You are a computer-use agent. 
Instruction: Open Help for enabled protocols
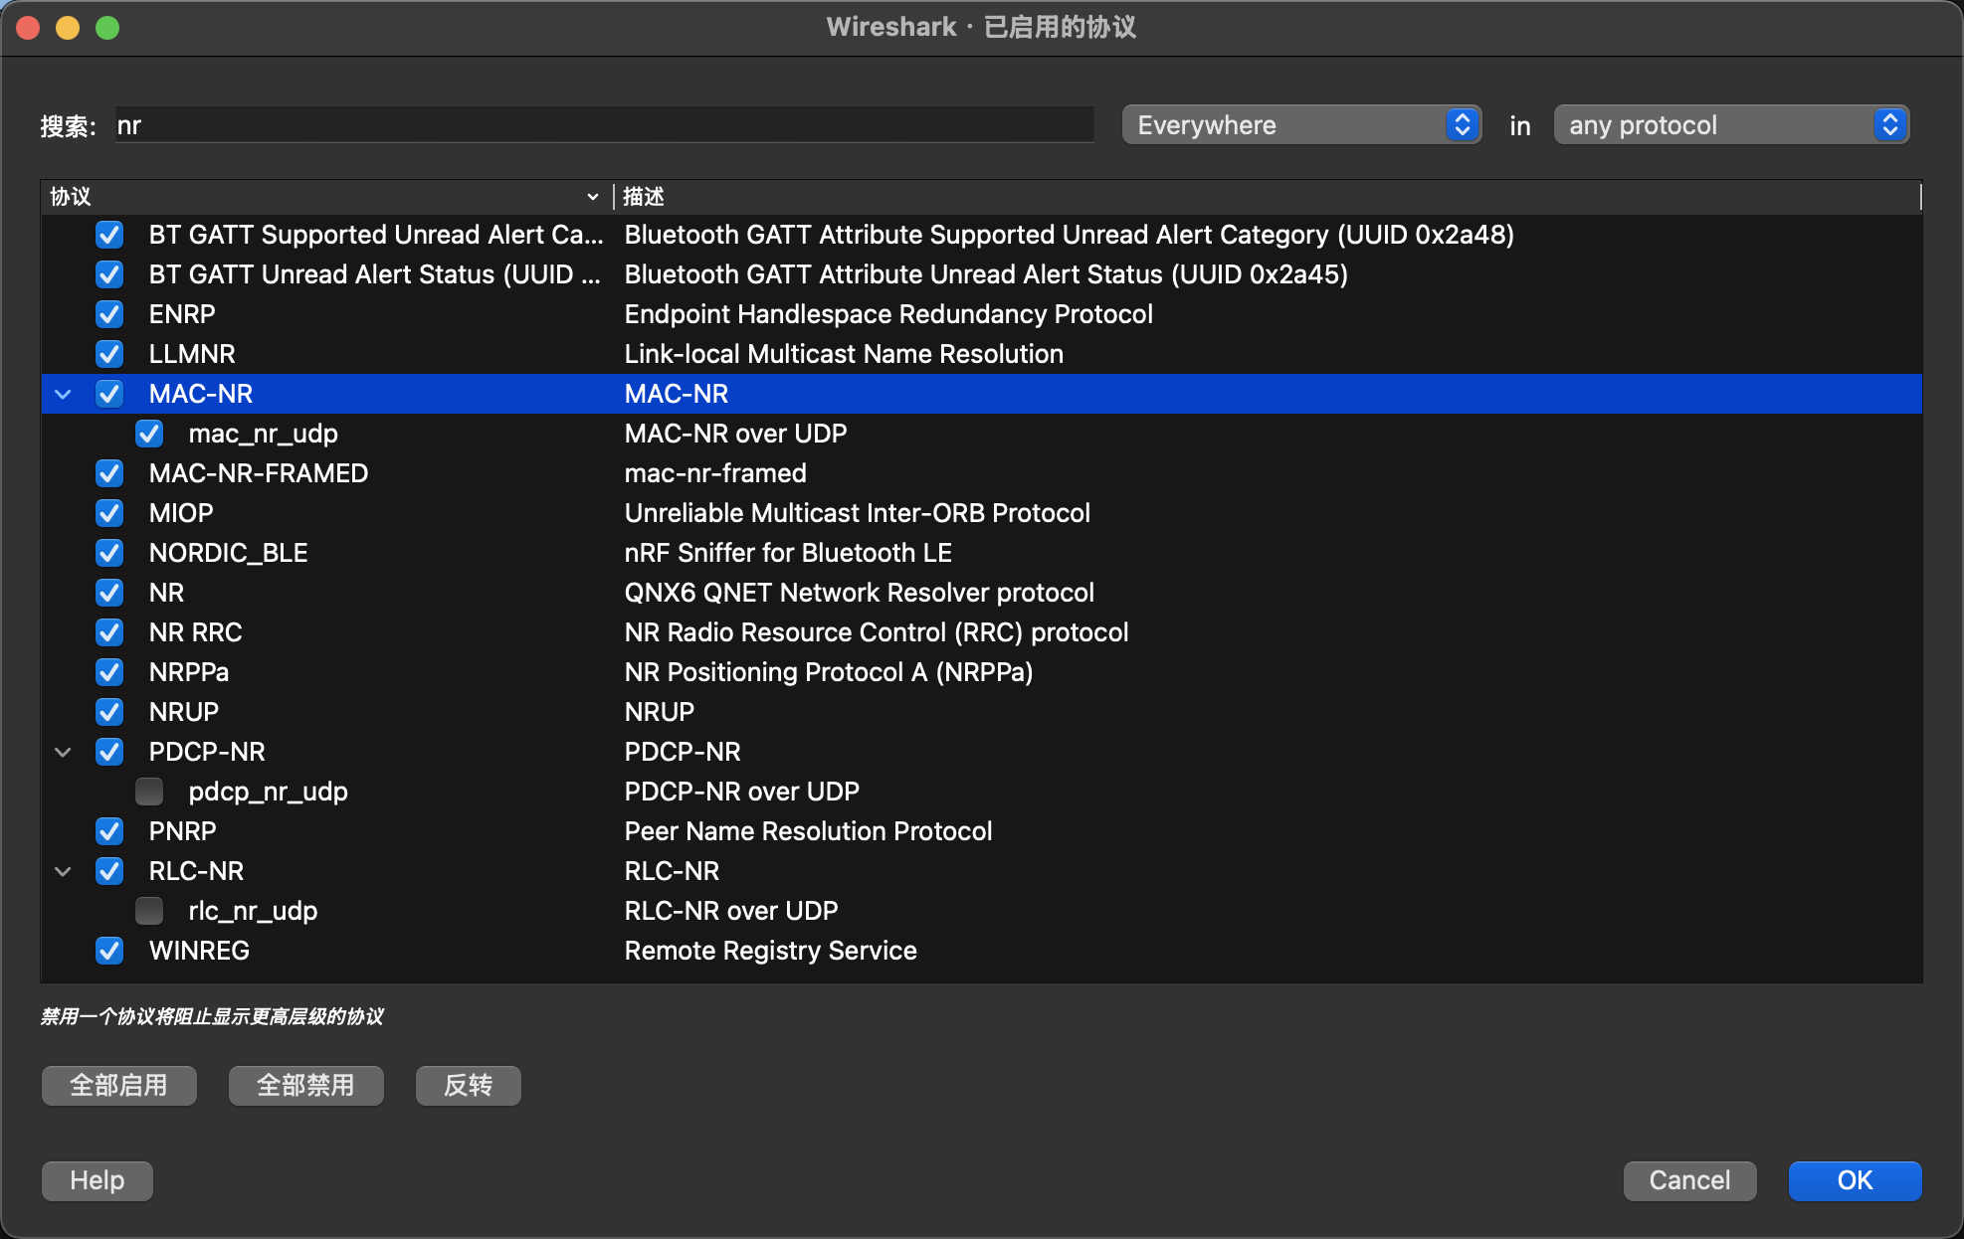[98, 1180]
